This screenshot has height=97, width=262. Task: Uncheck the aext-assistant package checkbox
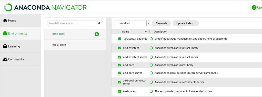119,48
